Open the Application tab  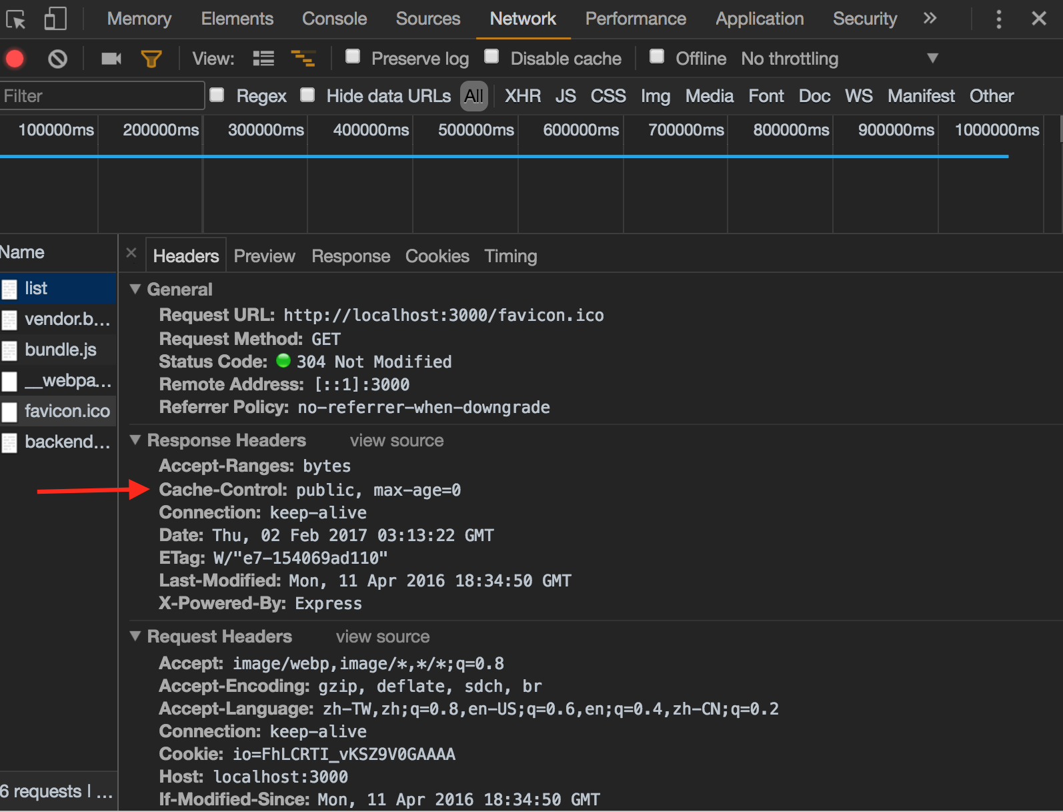point(760,19)
